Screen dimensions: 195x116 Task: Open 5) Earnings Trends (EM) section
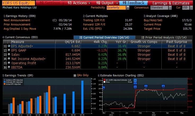pos(18,75)
